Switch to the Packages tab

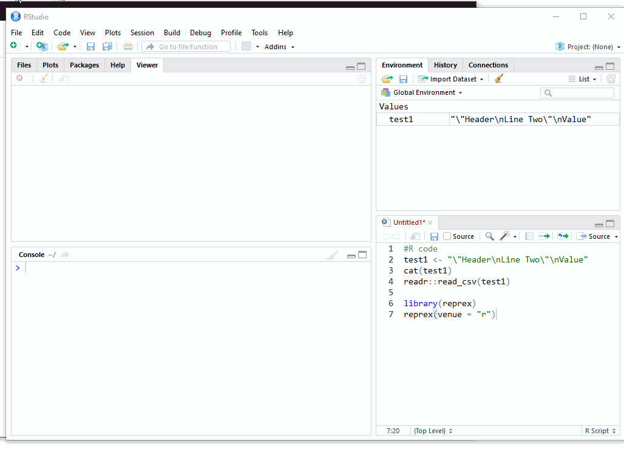pos(84,65)
